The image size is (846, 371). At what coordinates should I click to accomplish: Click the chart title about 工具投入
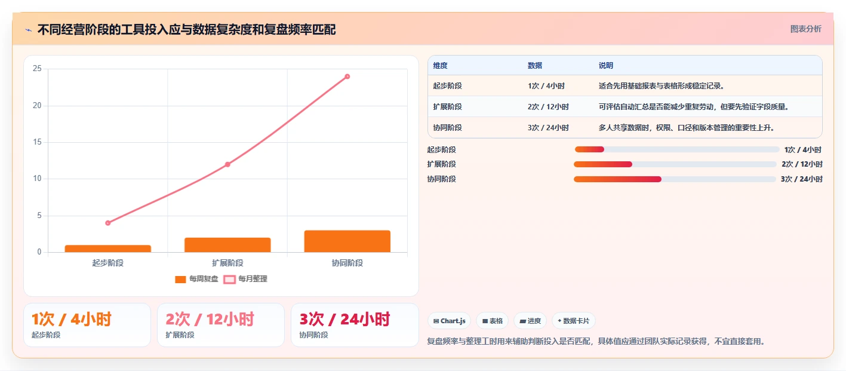pos(186,30)
